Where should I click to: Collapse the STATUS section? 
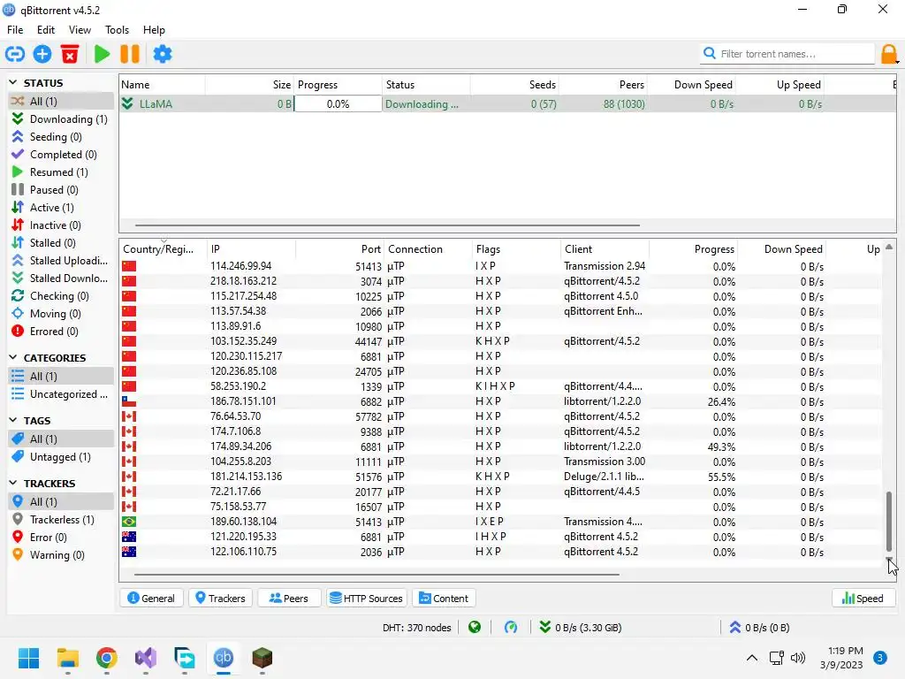tap(13, 82)
